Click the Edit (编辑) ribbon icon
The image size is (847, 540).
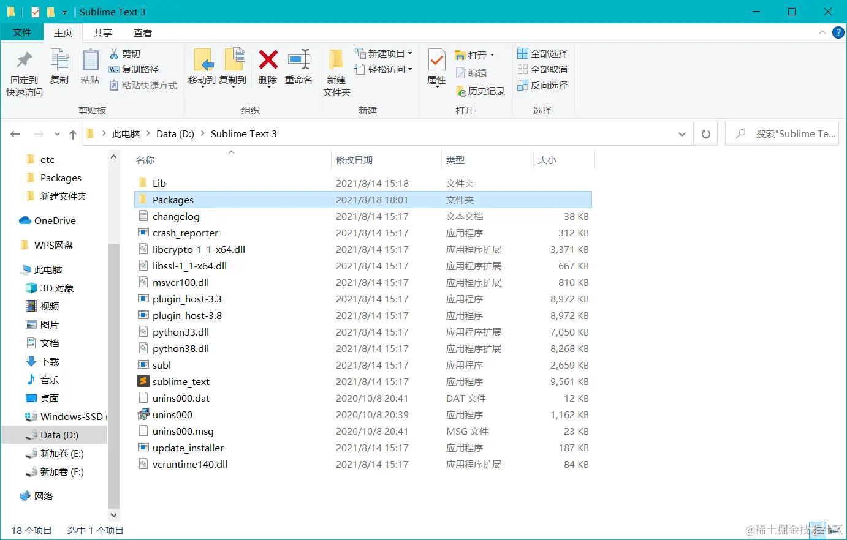[x=461, y=73]
